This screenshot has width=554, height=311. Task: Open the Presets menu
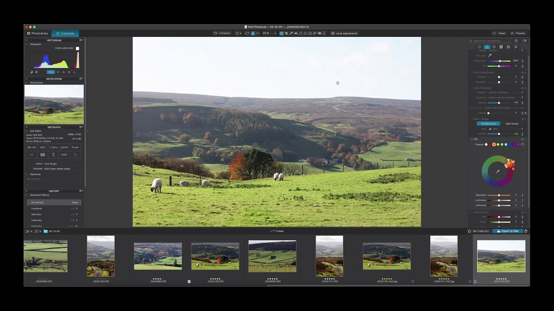[518, 33]
